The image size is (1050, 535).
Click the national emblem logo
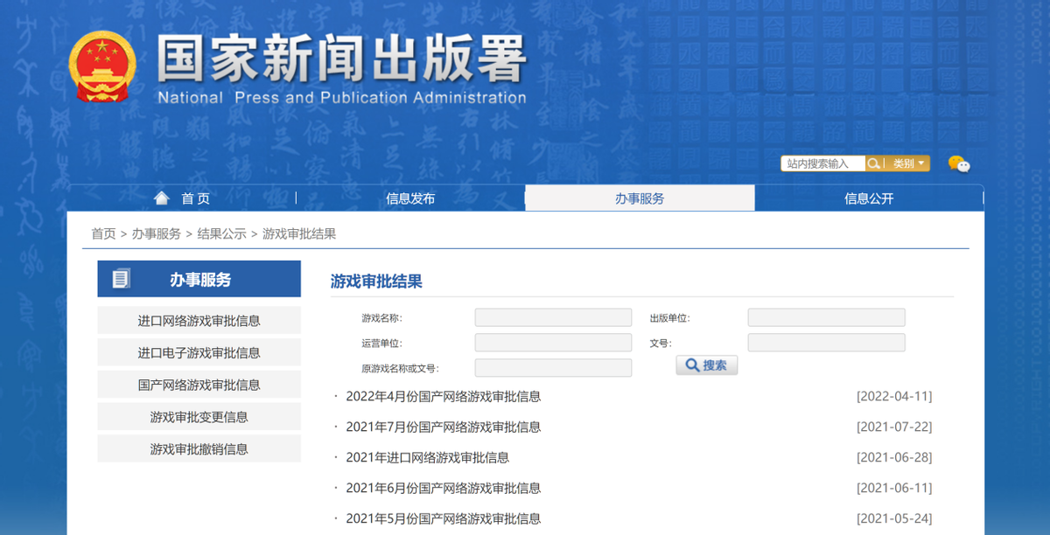tap(101, 66)
